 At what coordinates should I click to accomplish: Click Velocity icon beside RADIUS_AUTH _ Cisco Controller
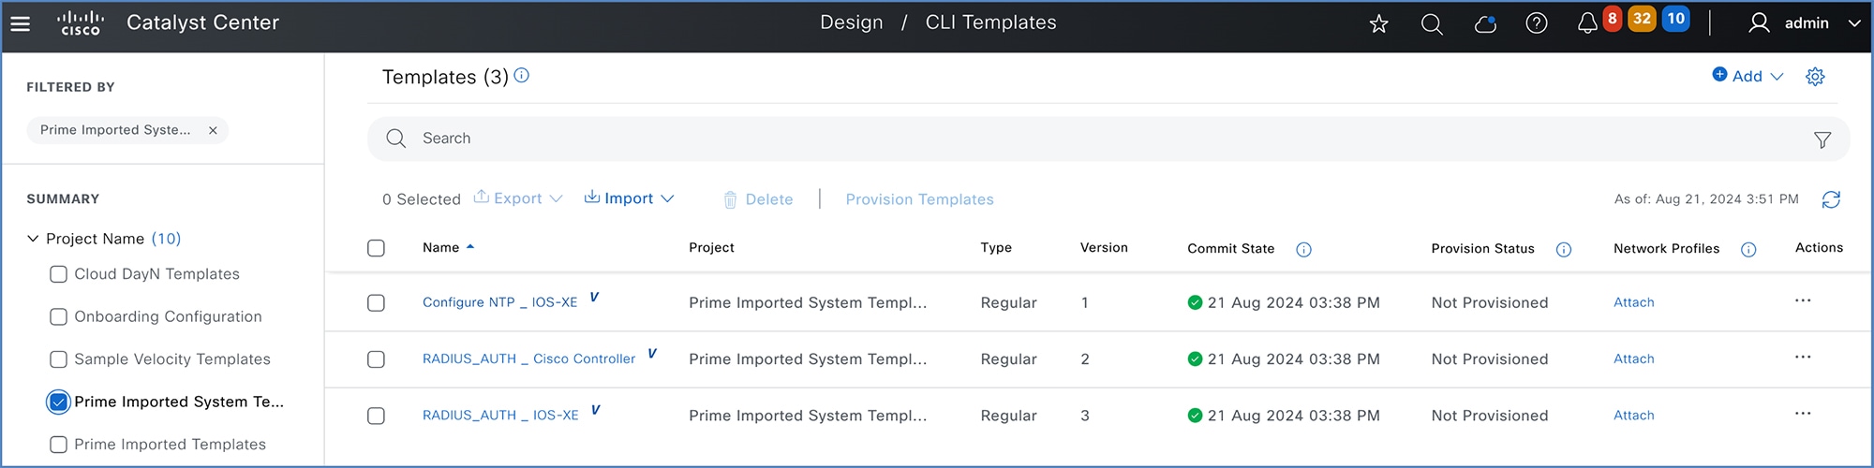[652, 353]
